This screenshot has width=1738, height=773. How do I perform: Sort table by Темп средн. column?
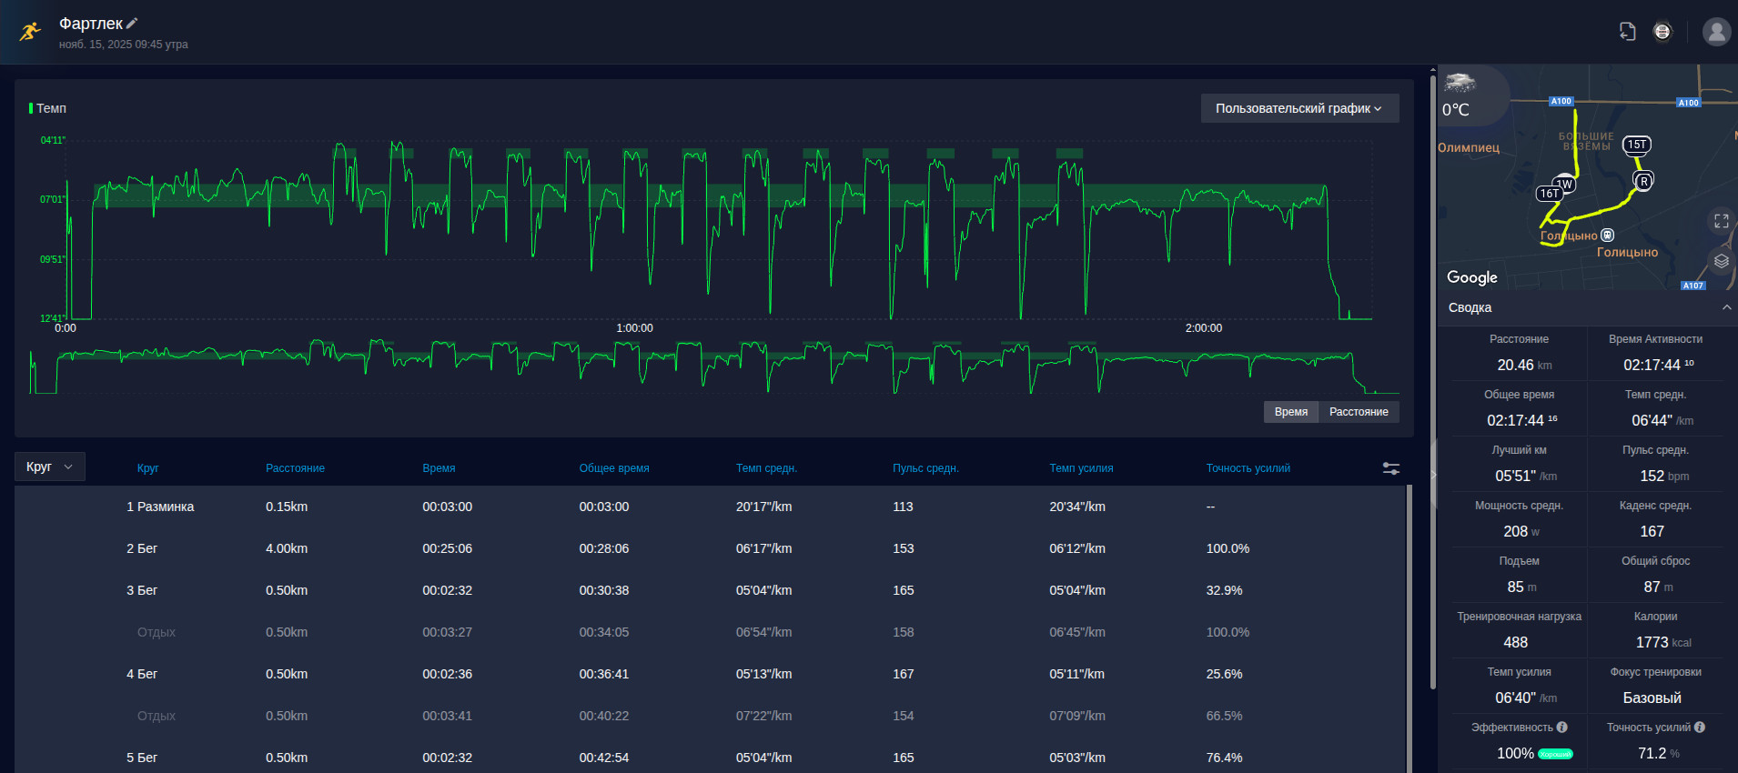click(766, 468)
